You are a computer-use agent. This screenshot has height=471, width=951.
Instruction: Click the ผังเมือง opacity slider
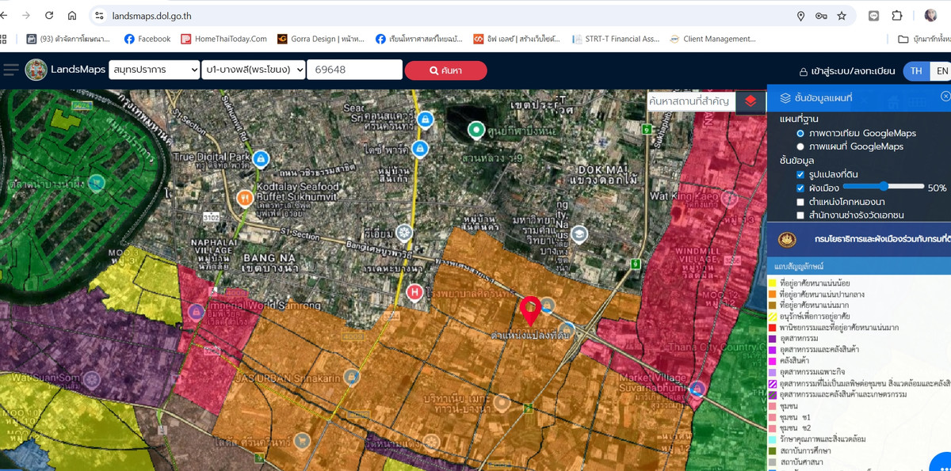tap(884, 187)
